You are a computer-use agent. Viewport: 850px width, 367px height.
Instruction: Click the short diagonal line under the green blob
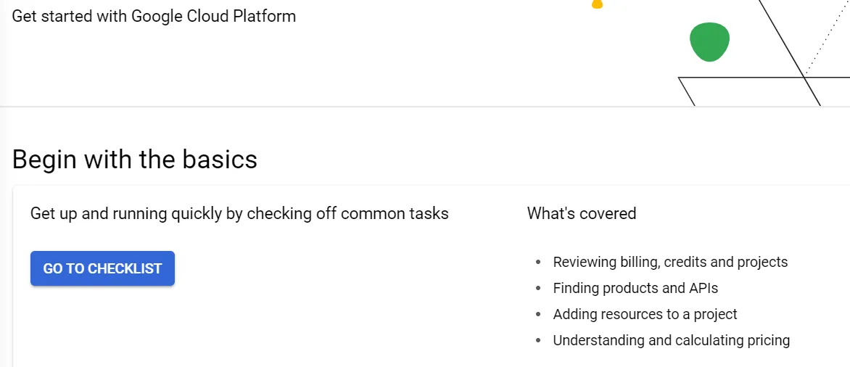(x=686, y=91)
